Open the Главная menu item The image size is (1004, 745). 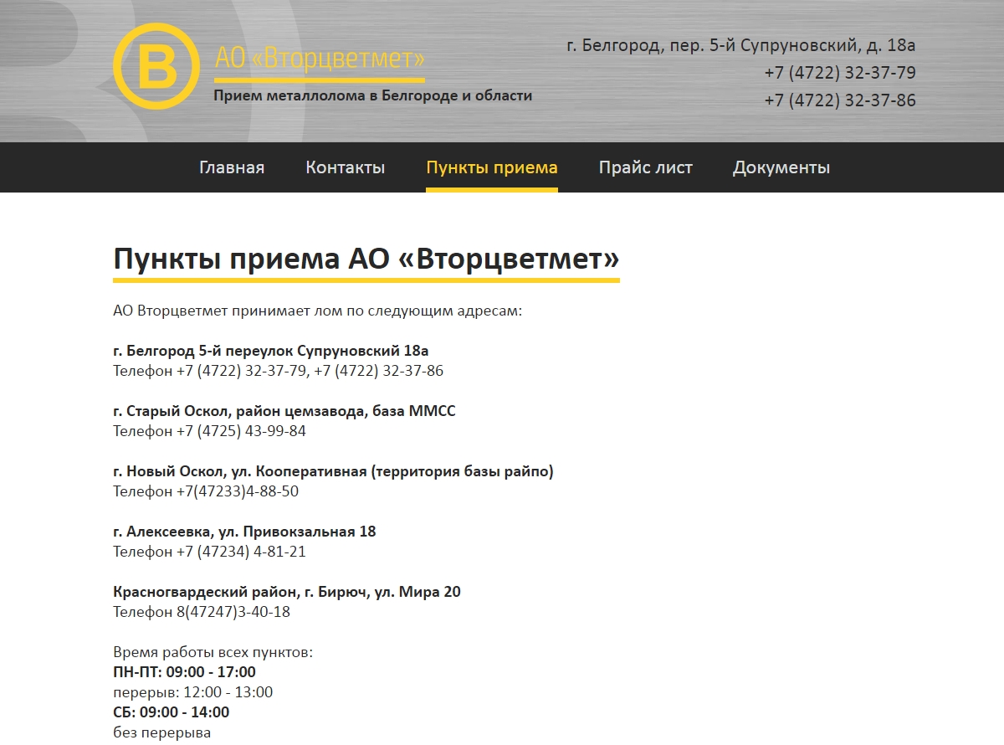(x=232, y=167)
